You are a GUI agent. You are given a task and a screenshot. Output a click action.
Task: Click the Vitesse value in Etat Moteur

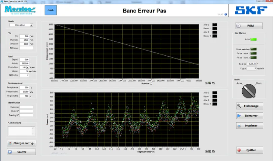coord(252,69)
